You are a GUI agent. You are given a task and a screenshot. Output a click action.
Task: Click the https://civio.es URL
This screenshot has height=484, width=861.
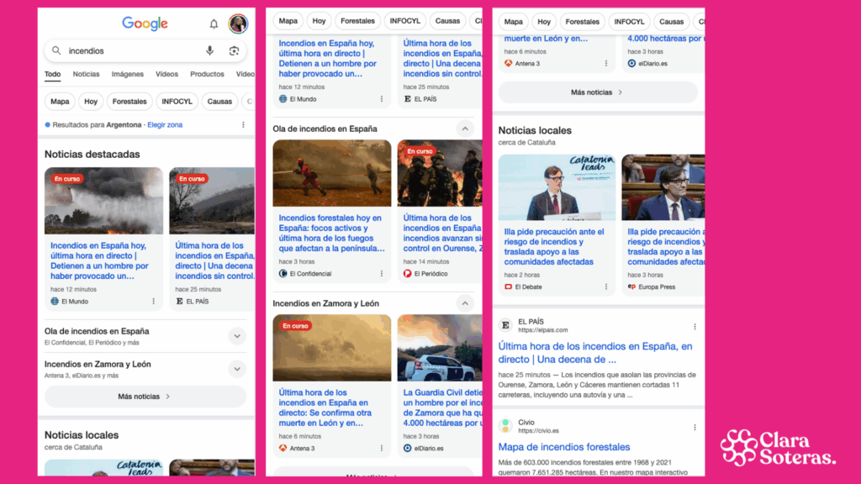(x=539, y=431)
